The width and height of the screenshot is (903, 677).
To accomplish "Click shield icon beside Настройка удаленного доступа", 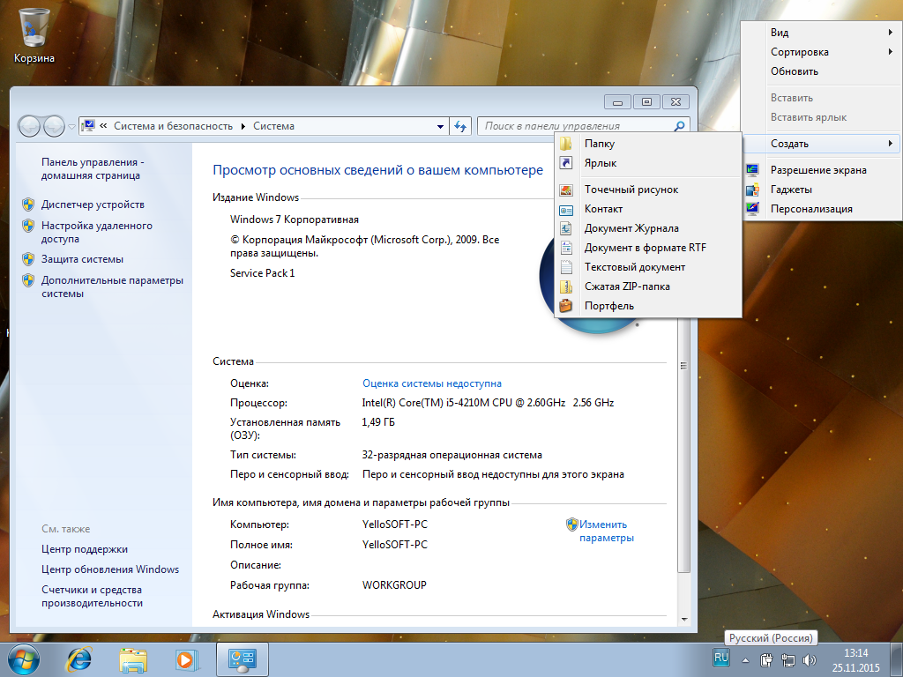I will (28, 226).
